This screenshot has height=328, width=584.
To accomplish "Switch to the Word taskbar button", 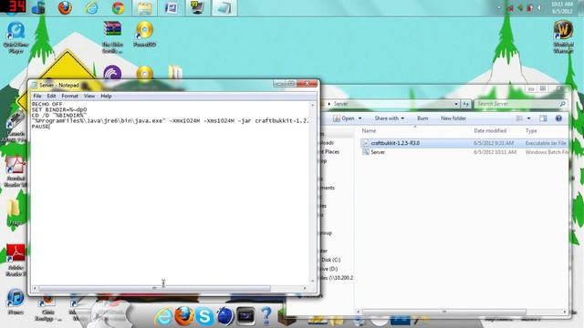I will (x=171, y=8).
